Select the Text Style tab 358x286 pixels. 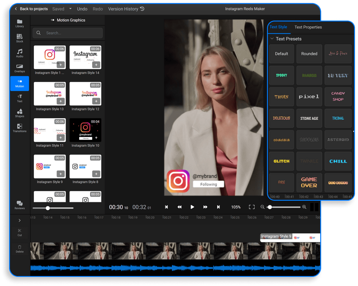point(278,27)
